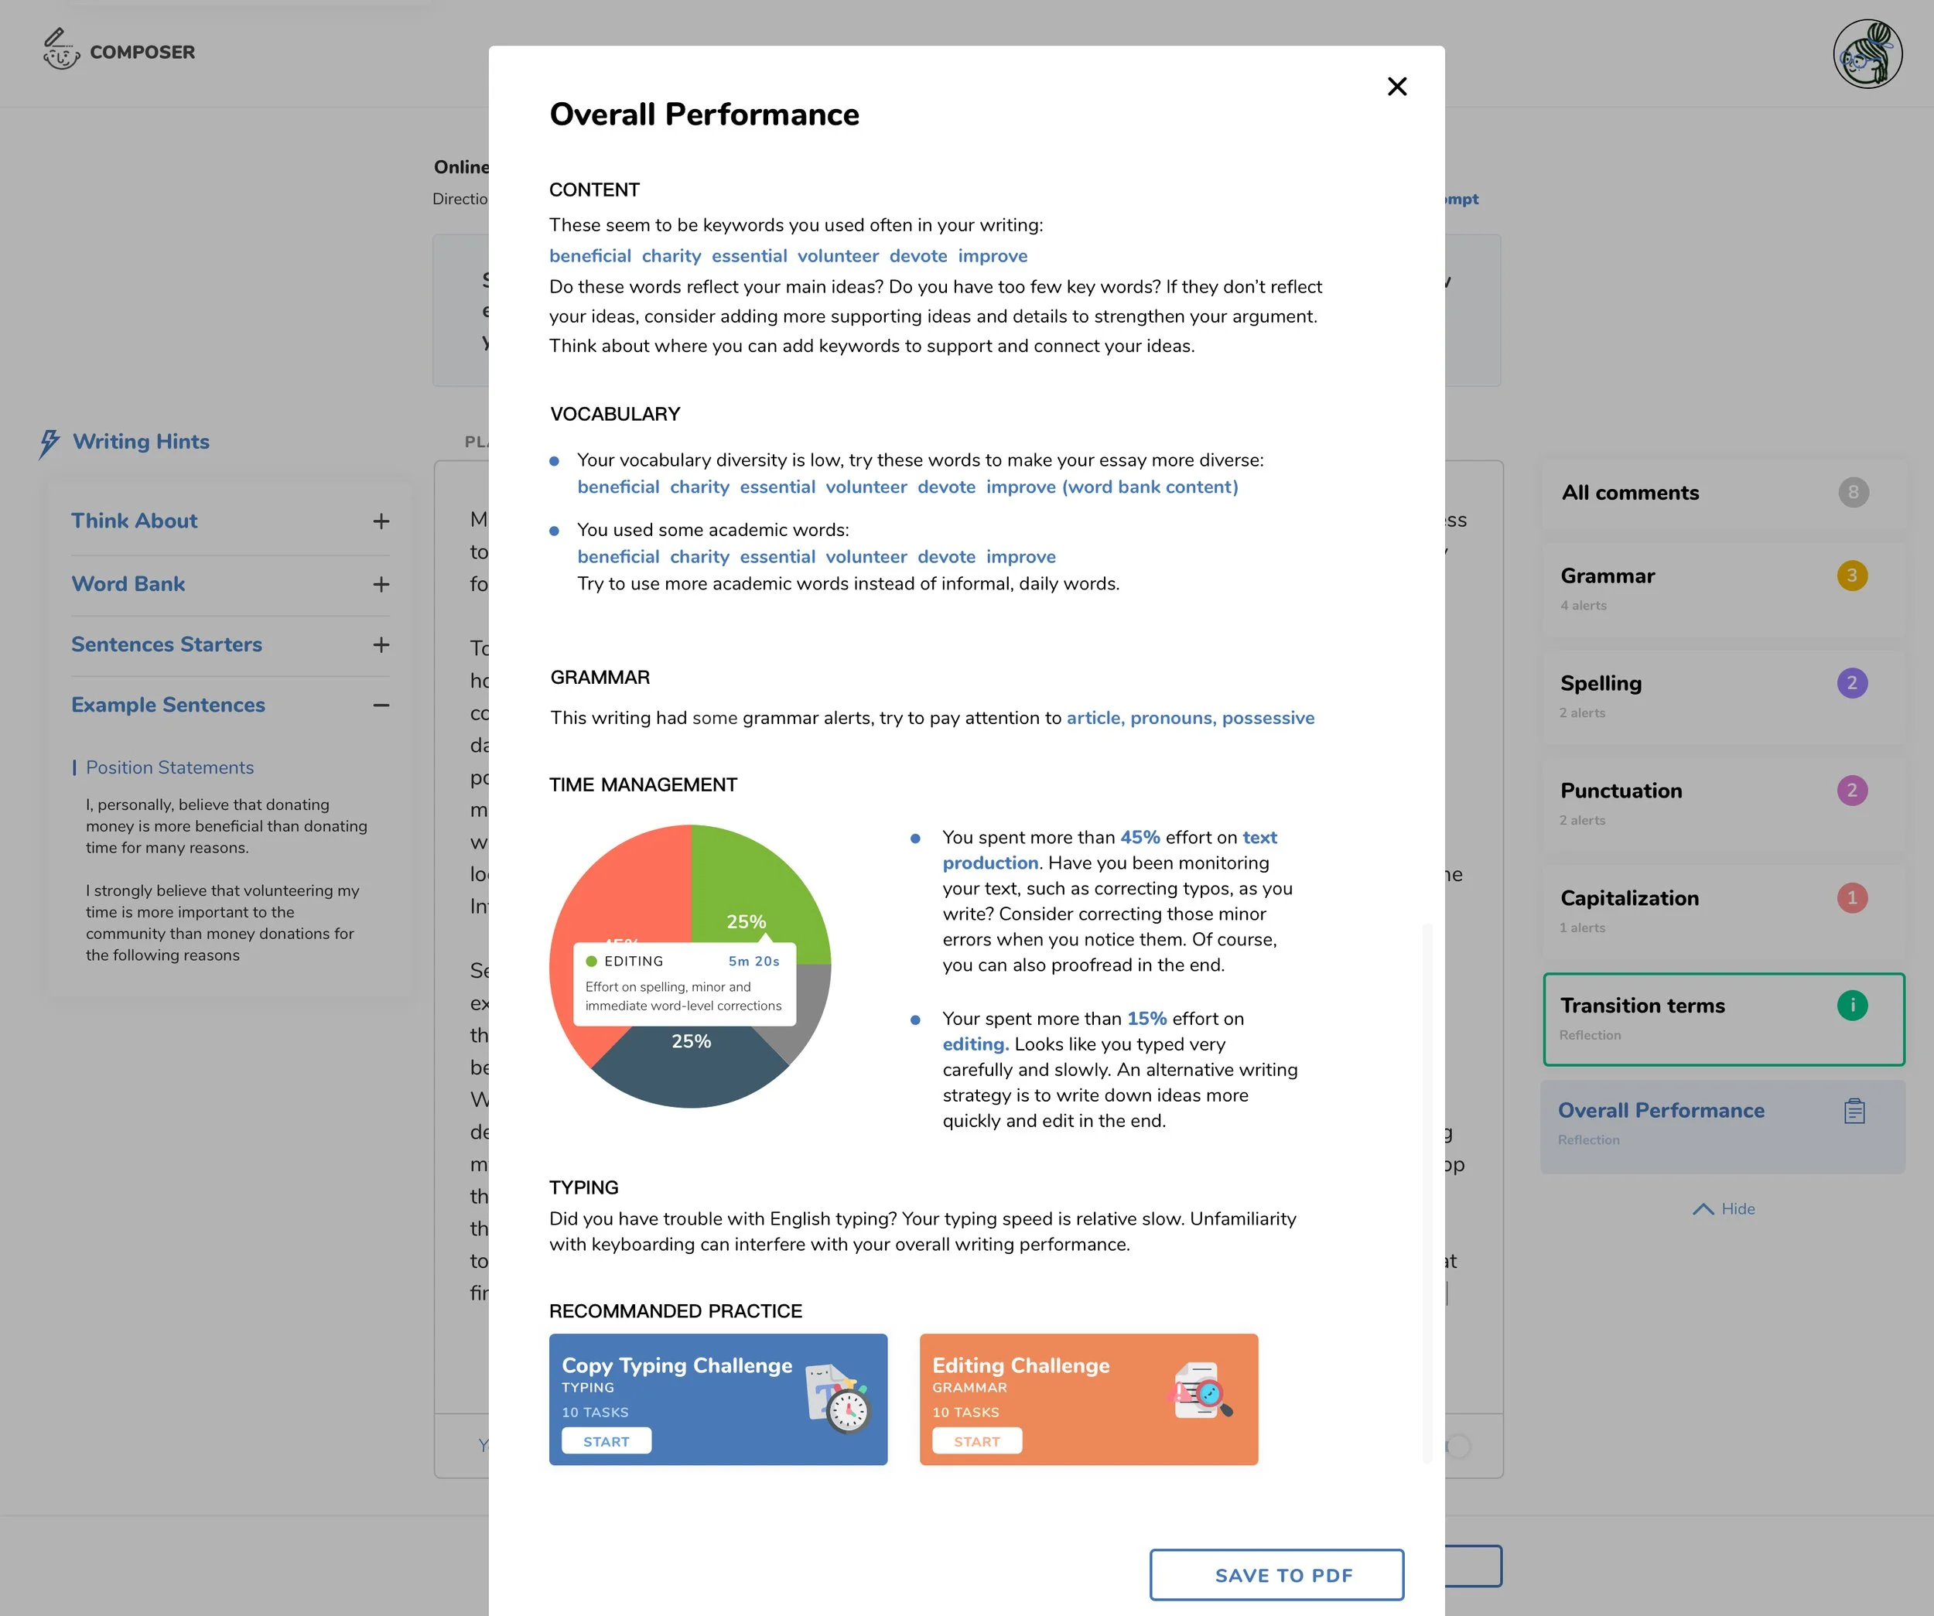
Task: Open the user profile avatar
Action: pos(1867,54)
